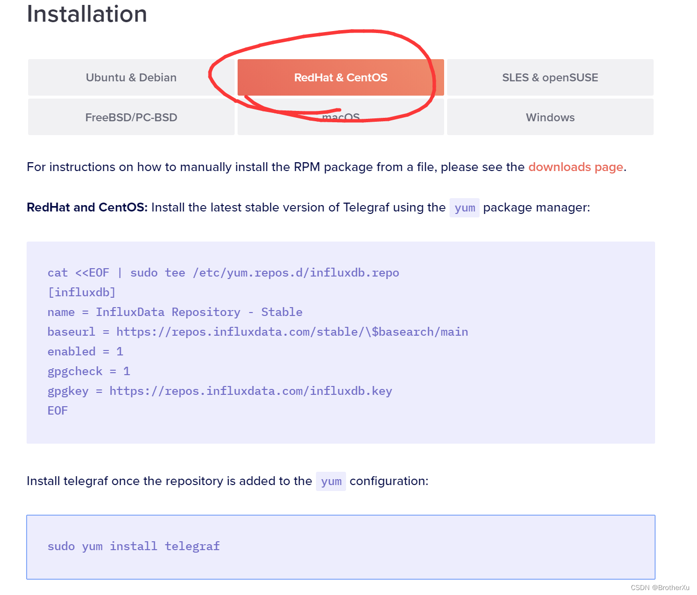
Task: Select the Ubuntu & Debian tab
Action: pyautogui.click(x=131, y=77)
